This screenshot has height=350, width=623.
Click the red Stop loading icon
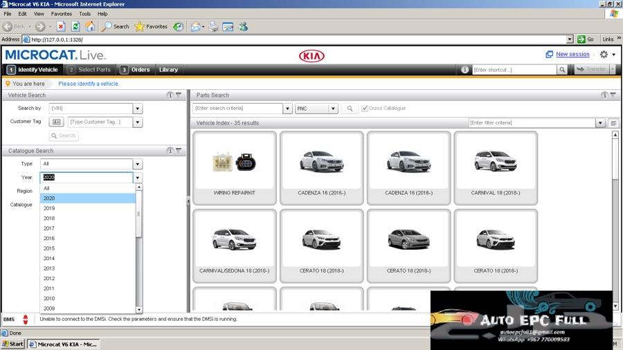[x=61, y=26]
